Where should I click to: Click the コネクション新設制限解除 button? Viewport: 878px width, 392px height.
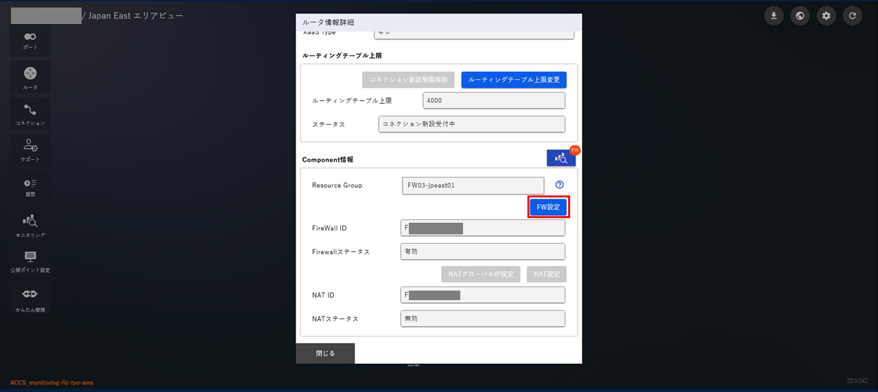408,79
